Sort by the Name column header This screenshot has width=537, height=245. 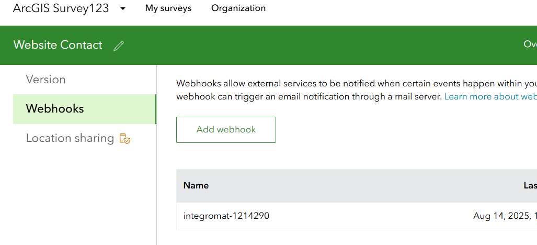coord(196,185)
